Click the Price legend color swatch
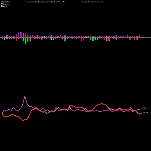Screen dimensions: 151x151 (x=2, y=6)
